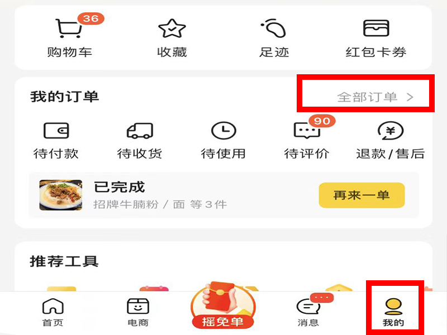The width and height of the screenshot is (447, 335).
Task: Tap the 待付款 pending payment icon
Action: [56, 131]
